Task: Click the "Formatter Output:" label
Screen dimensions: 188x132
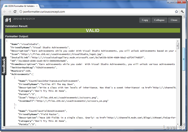Action: coord(17,36)
